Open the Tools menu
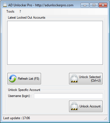This screenshot has width=110, height=123. click(10, 12)
